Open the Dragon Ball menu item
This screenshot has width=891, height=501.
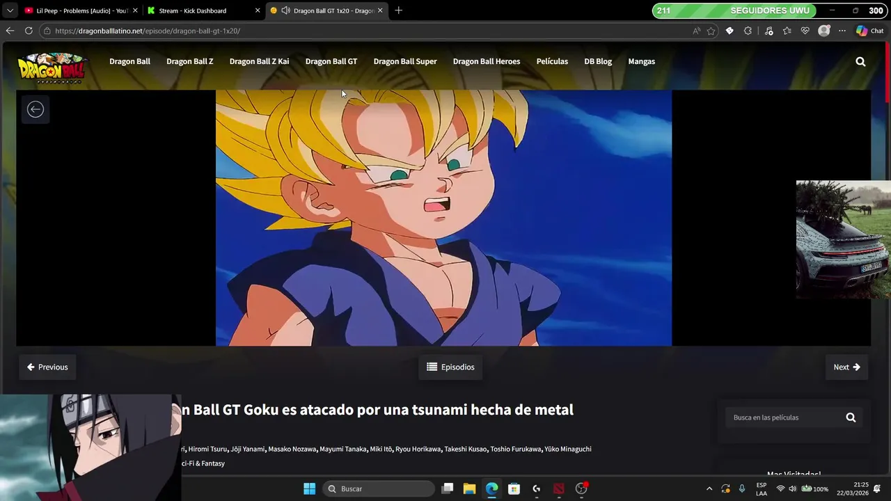tap(129, 61)
